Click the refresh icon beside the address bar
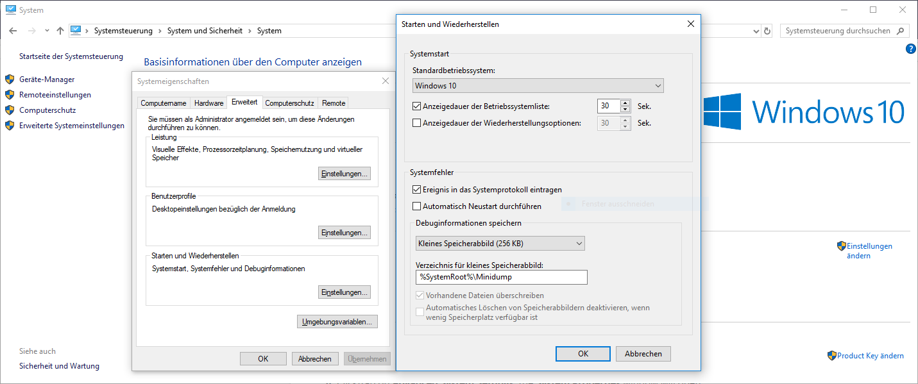Screen dimensions: 918x384 [767, 31]
